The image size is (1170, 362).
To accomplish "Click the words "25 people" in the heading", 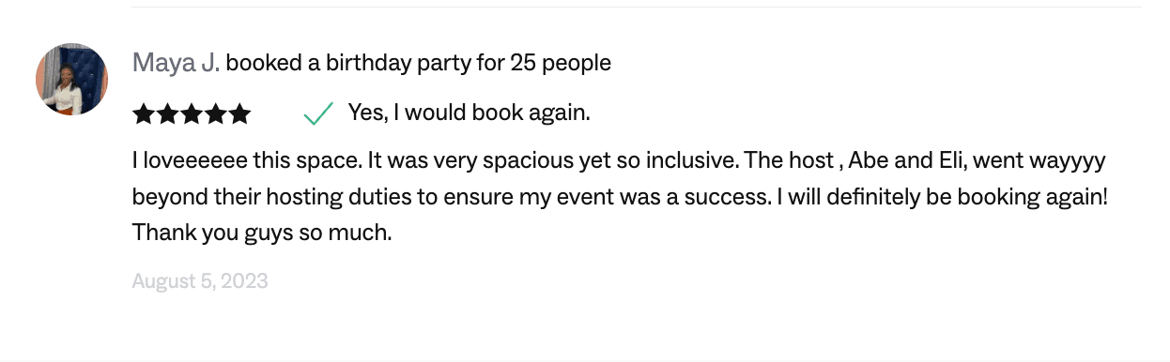I will pos(561,63).
